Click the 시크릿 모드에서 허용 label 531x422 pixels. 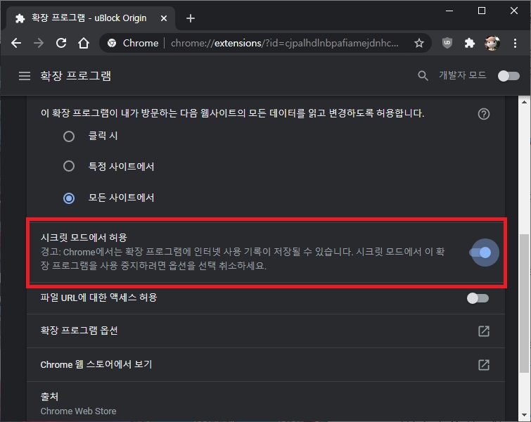84,238
